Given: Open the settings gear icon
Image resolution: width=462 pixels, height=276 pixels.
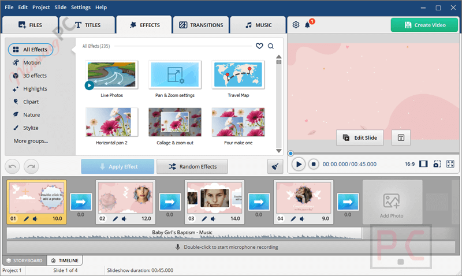Looking at the screenshot, I should [x=296, y=25].
